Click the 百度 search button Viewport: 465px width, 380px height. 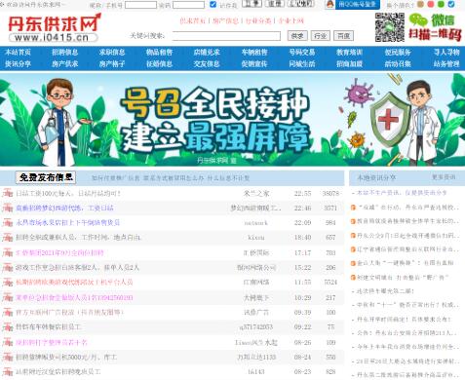(343, 36)
